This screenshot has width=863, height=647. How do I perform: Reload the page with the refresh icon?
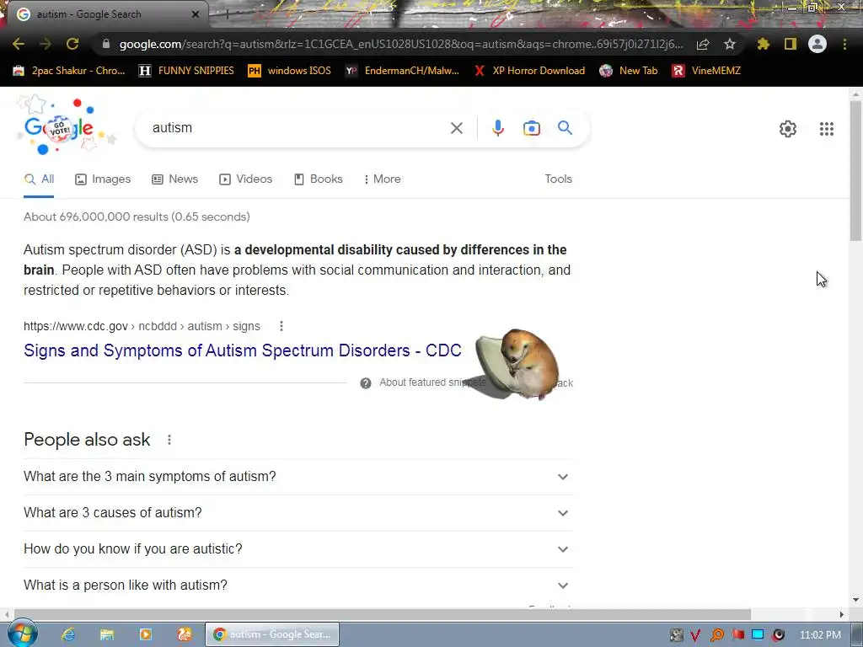(x=72, y=44)
